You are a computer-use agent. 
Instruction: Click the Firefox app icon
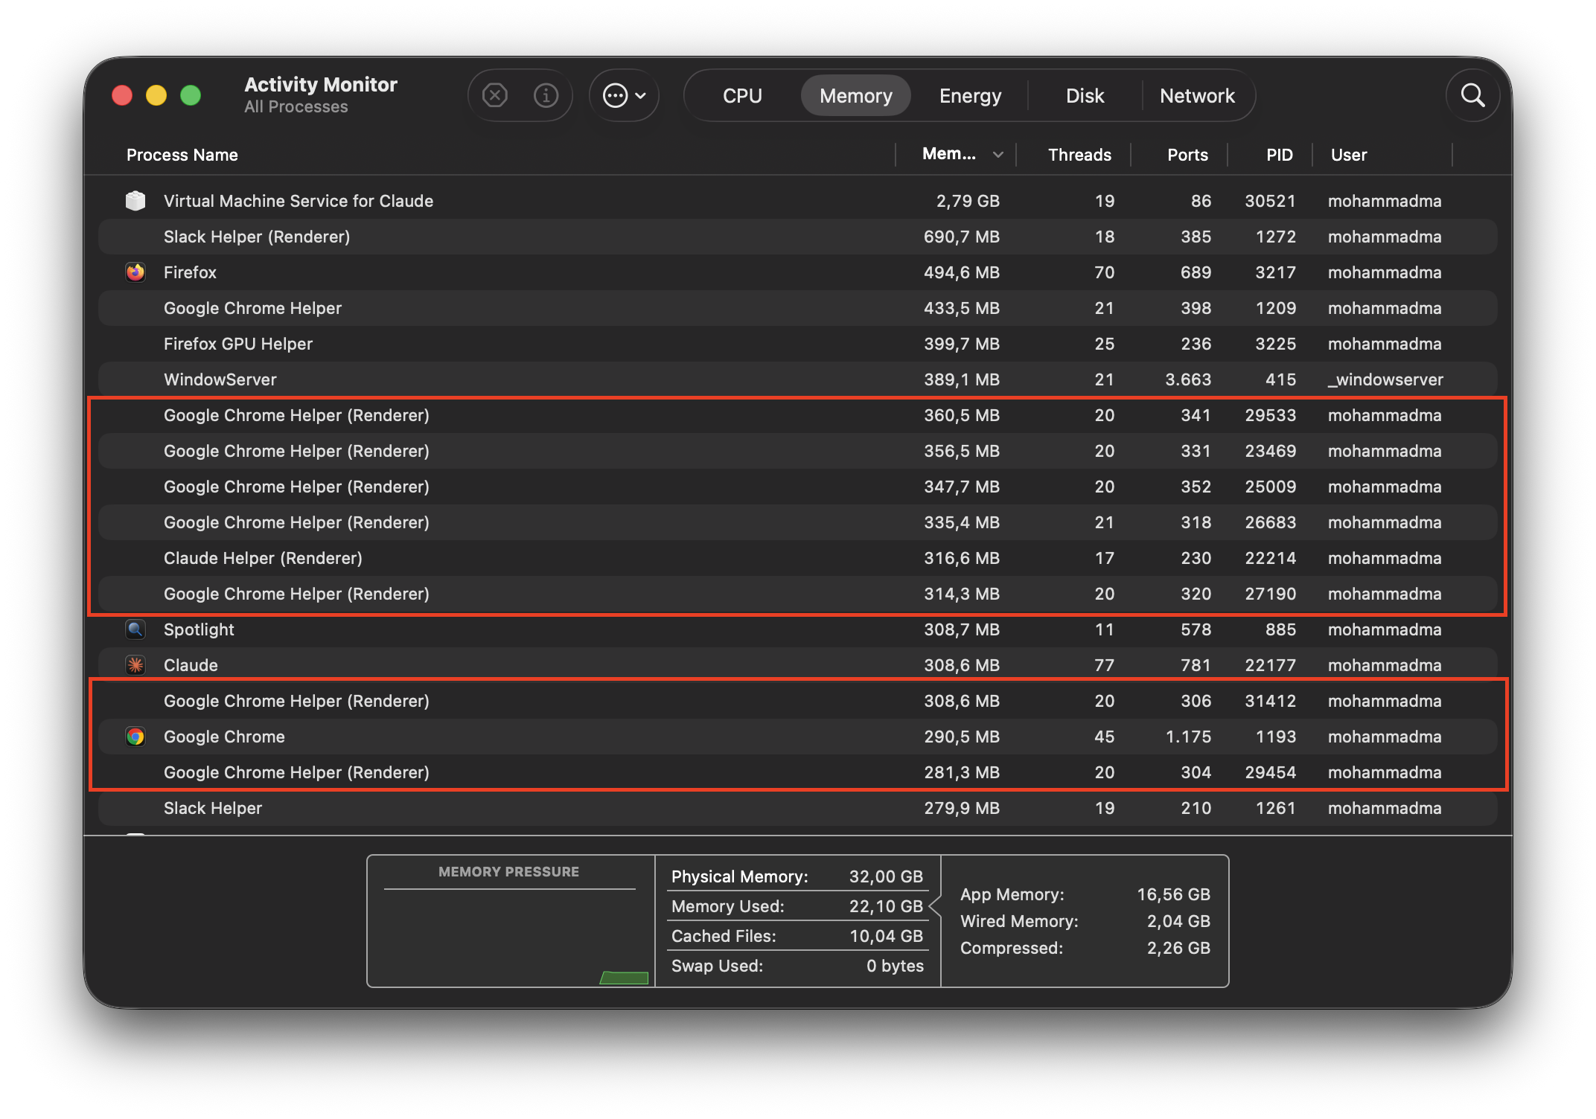135,272
